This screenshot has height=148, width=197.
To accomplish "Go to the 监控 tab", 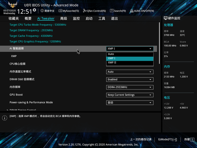I will click(76, 18).
